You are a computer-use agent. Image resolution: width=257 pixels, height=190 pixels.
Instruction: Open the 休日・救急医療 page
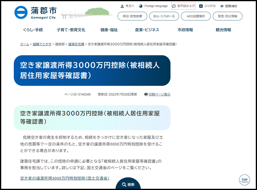pyautogui.click(x=132, y=16)
